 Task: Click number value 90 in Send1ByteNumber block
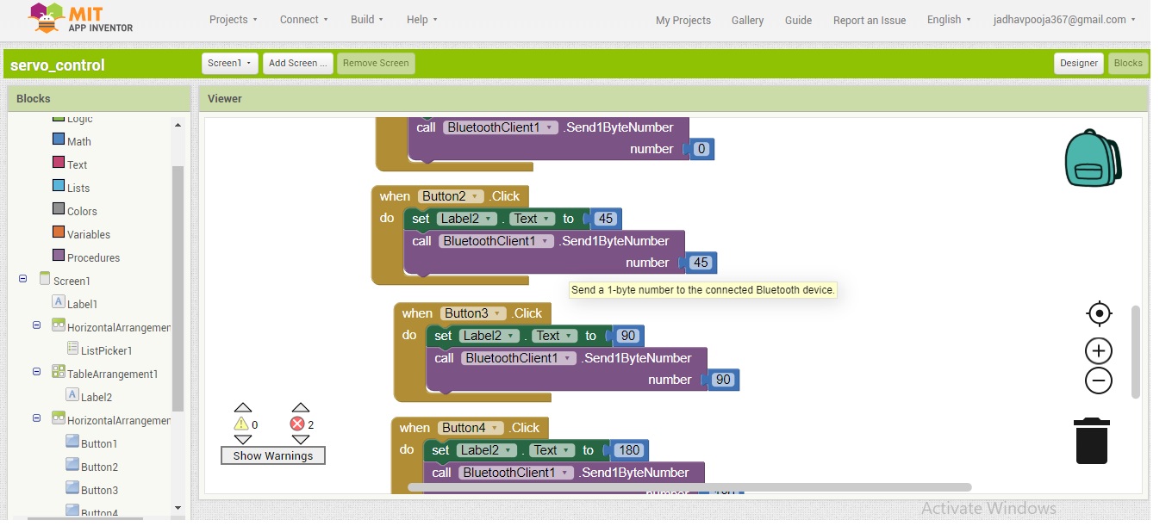[x=722, y=380]
